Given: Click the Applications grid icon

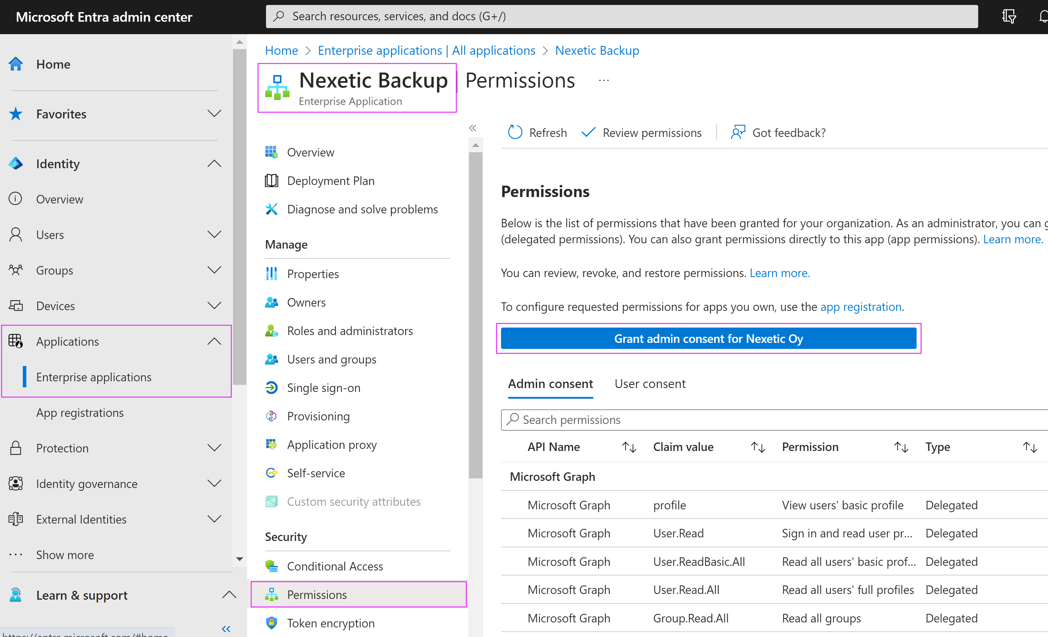Looking at the screenshot, I should click(x=16, y=341).
